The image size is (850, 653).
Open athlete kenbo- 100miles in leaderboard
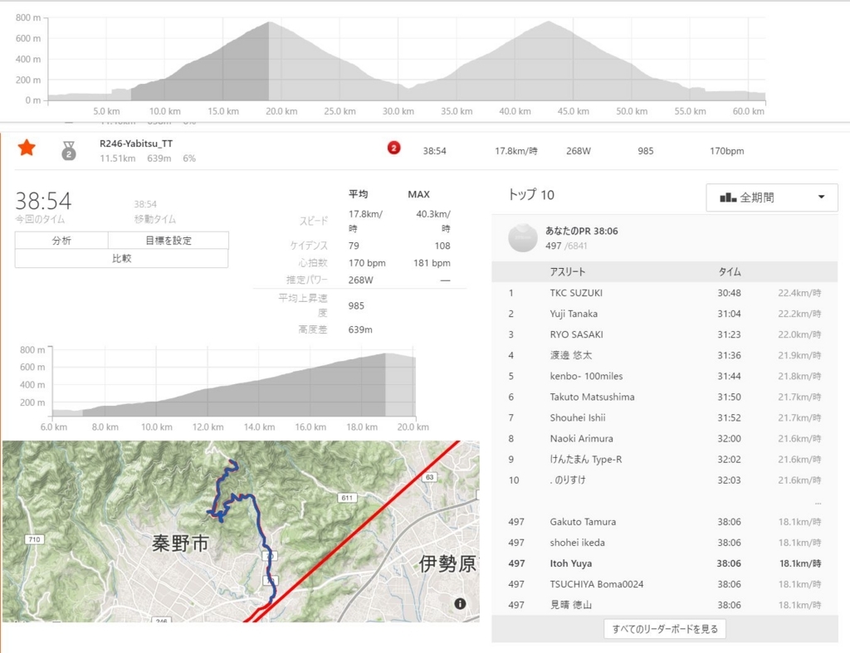point(586,376)
